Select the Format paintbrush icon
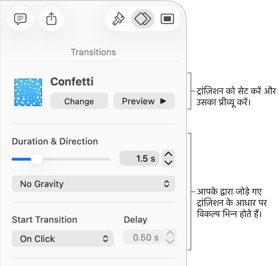Screen dimensions: 279x266 tap(119, 19)
